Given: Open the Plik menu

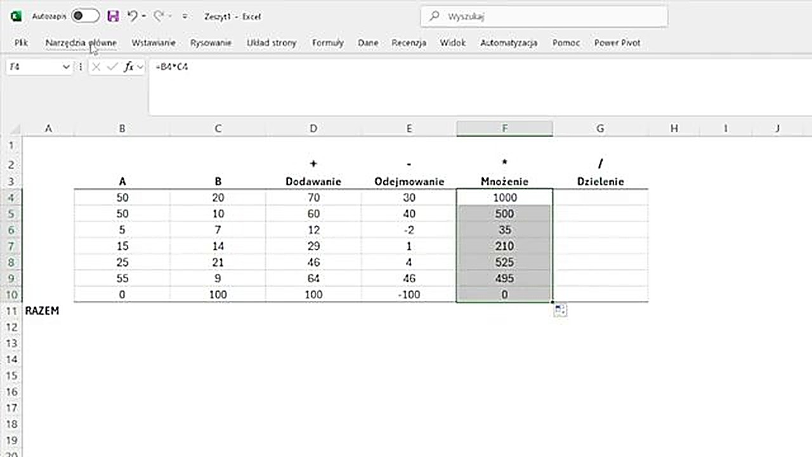Looking at the screenshot, I should (21, 43).
